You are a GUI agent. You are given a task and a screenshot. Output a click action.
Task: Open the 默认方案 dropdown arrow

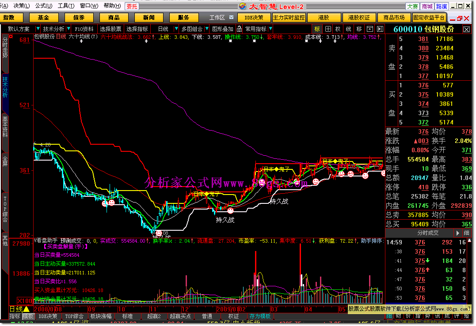click(x=38, y=29)
